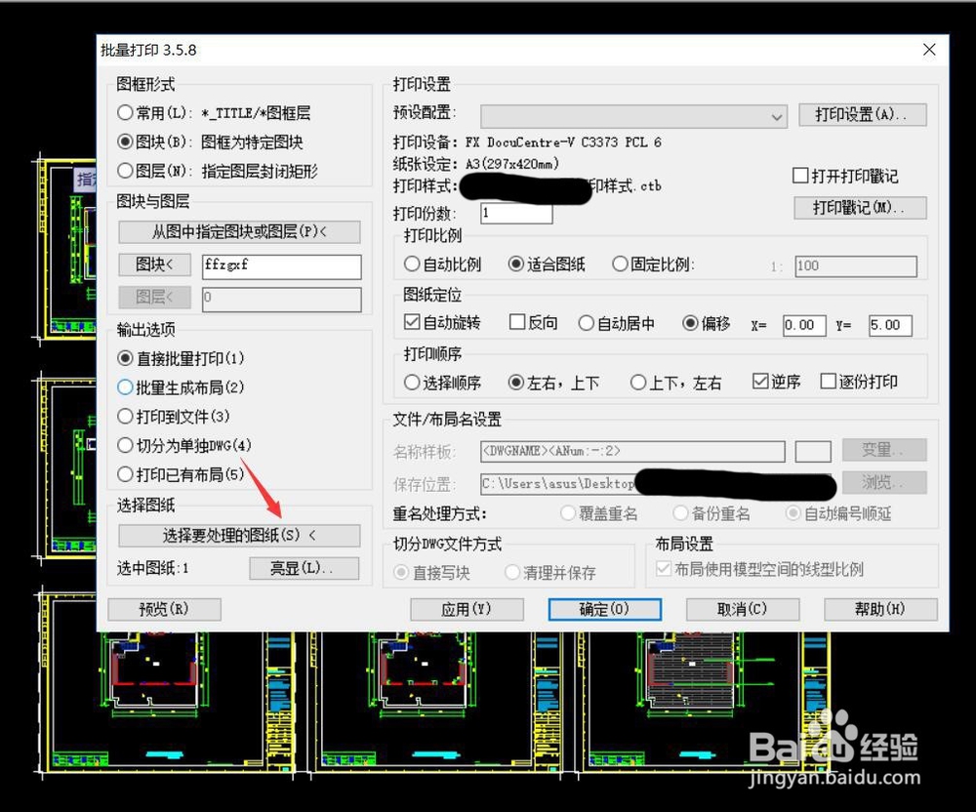Image resolution: width=976 pixels, height=812 pixels.
Task: Click the printer name FX DocuCentre-V C3373 text
Action: [563, 142]
